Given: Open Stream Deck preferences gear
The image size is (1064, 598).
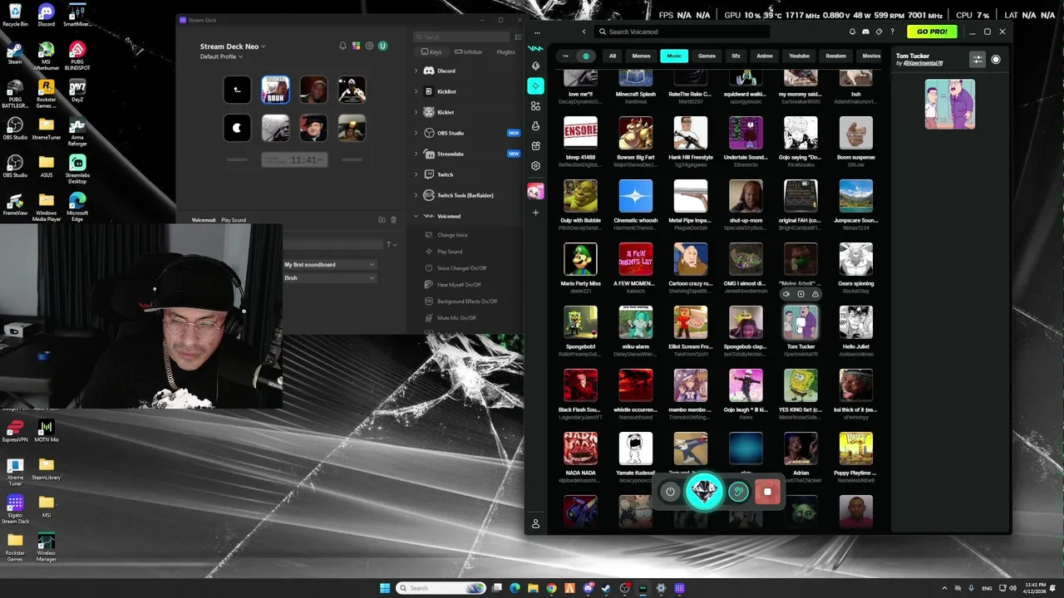Looking at the screenshot, I should (x=369, y=46).
